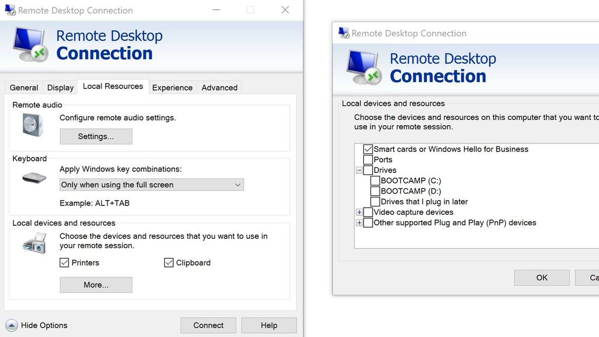
Task: Disable Clipboard redirection
Action: [168, 263]
